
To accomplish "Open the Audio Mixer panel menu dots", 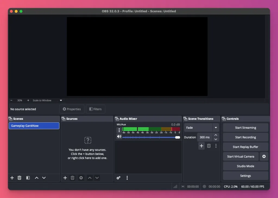I will [127, 178].
